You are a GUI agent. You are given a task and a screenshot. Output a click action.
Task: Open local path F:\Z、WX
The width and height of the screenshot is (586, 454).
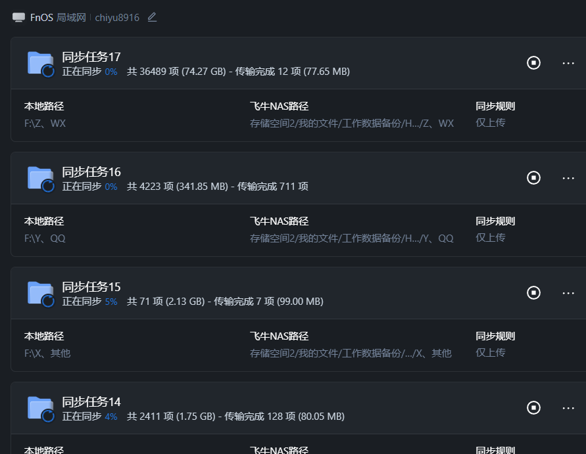pyautogui.click(x=45, y=123)
